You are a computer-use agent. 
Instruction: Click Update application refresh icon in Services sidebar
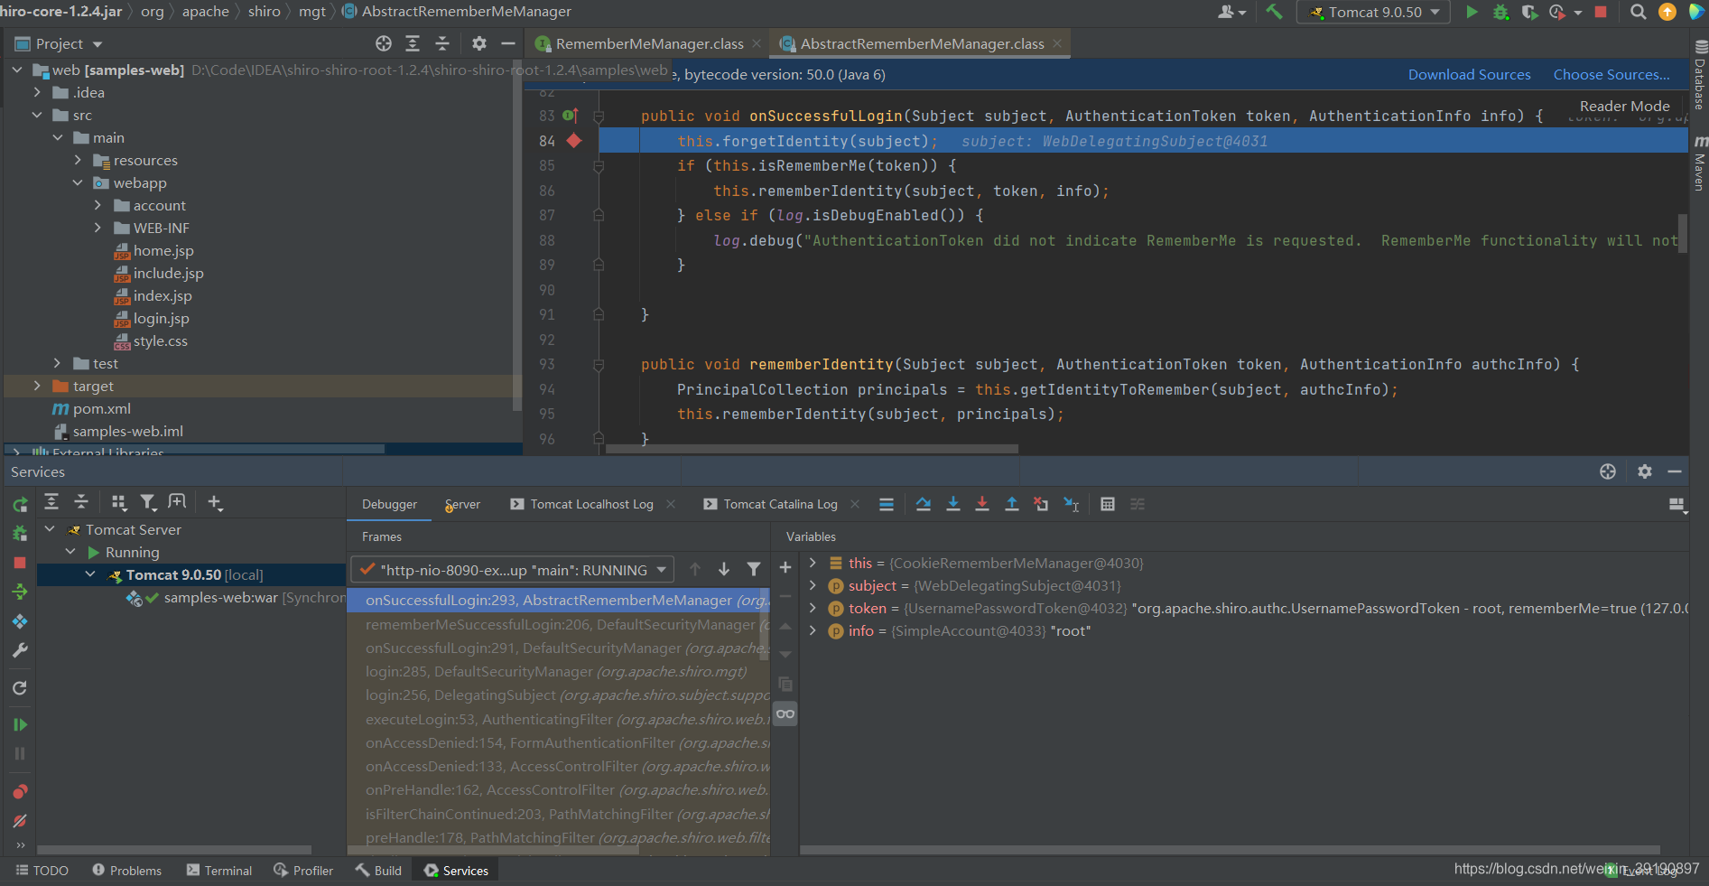[x=20, y=688]
